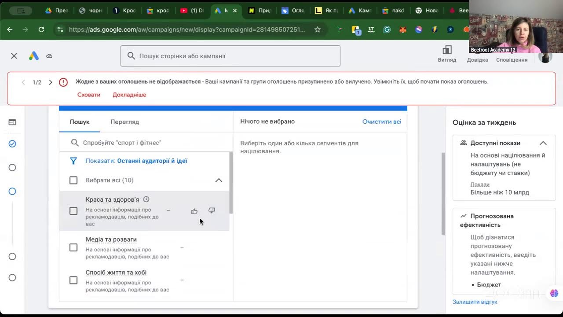The image size is (563, 317).
Task: Switch to the Notion Прид tab
Action: (x=260, y=11)
